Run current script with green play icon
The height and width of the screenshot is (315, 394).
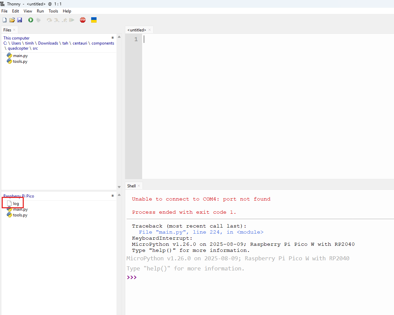[x=31, y=20]
